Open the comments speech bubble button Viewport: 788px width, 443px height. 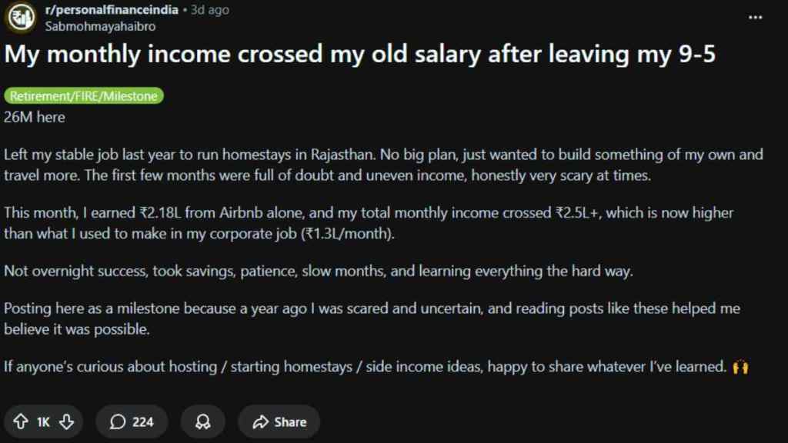pyautogui.click(x=132, y=421)
